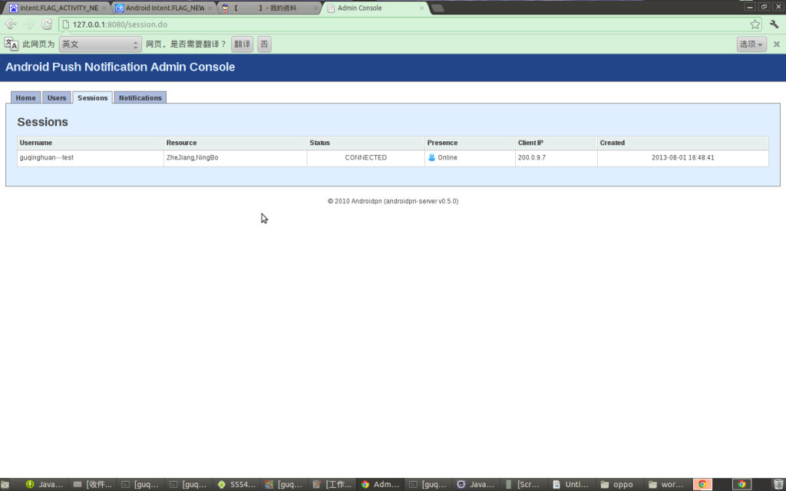This screenshot has height=491, width=786.
Task: Open the page language dropdown 英文
Action: point(101,44)
